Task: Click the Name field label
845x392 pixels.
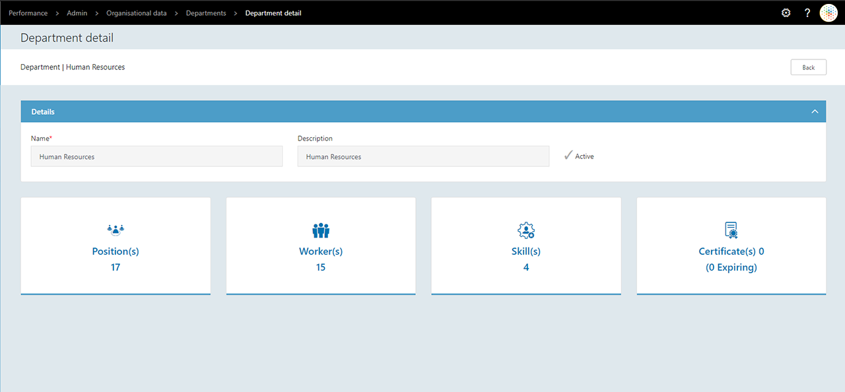Action: 42,139
